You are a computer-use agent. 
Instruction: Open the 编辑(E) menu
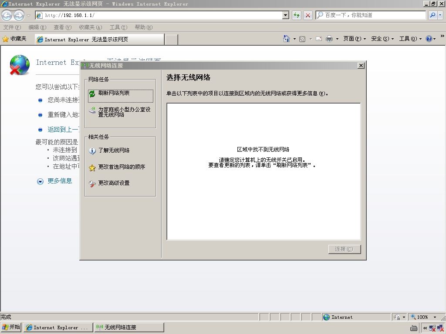tap(37, 27)
